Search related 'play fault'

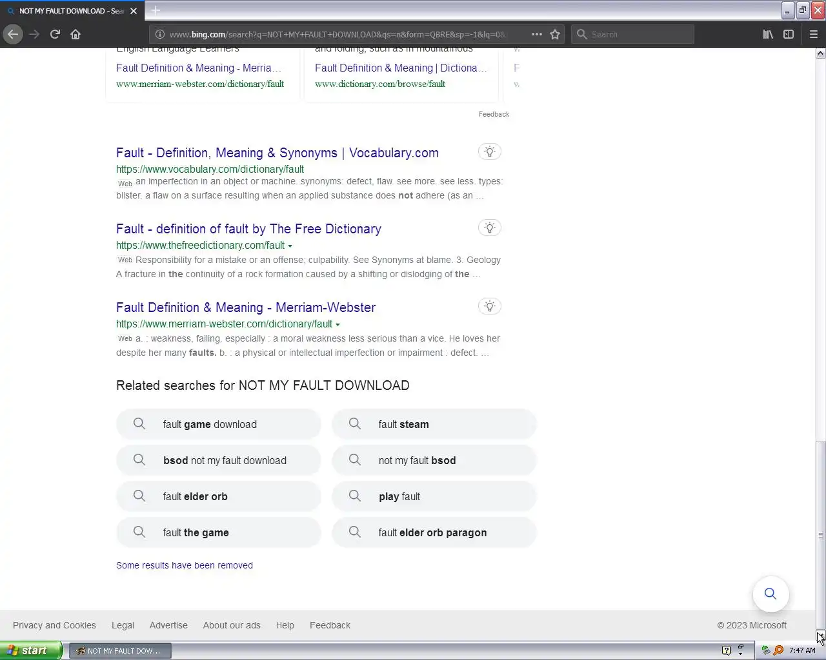(434, 496)
